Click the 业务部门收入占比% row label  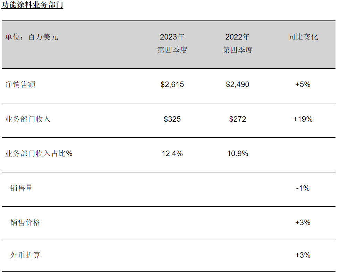tap(39, 154)
